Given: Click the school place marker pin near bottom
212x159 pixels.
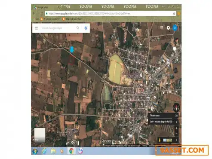Looking at the screenshot, I should (72, 142).
